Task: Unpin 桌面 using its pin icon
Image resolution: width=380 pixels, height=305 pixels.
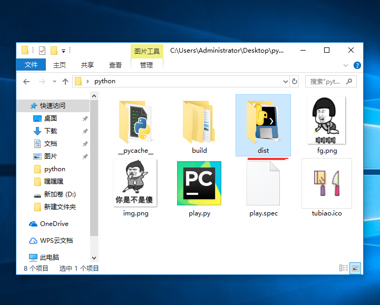Action: pos(85,119)
